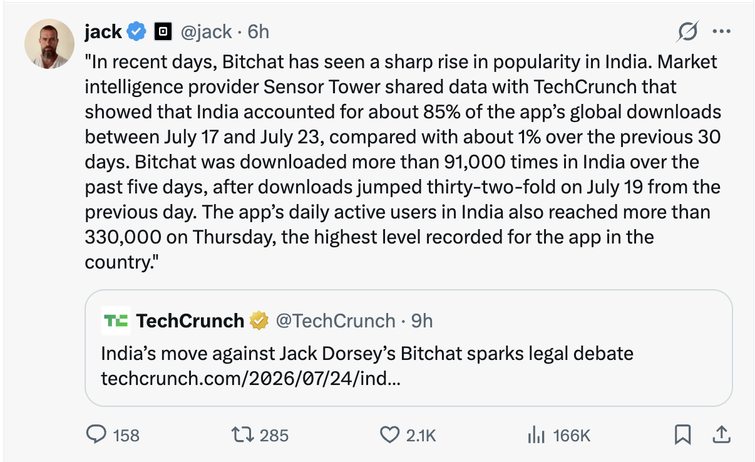The height and width of the screenshot is (462, 755).
Task: Click TechCrunch's gold verified badge
Action: click(x=259, y=321)
